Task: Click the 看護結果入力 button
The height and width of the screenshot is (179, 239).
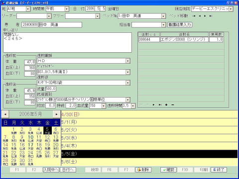Action: [x=180, y=25]
